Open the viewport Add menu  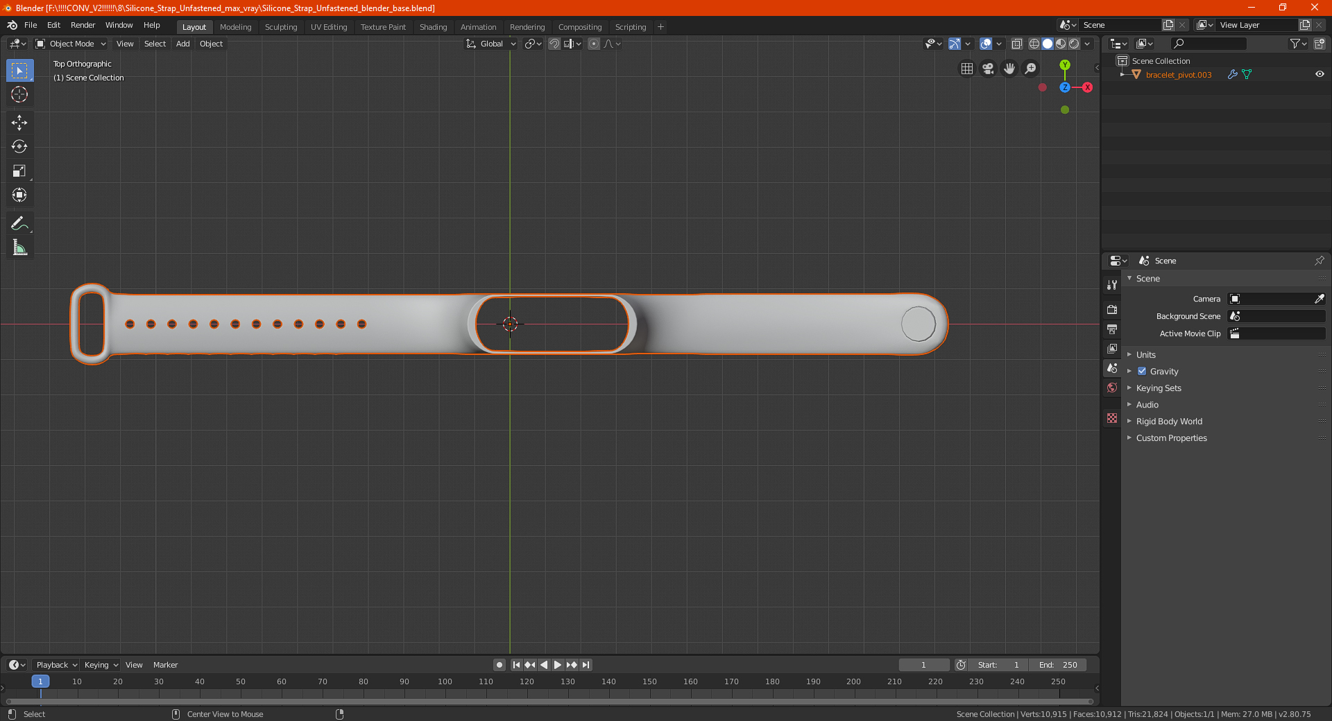(183, 44)
